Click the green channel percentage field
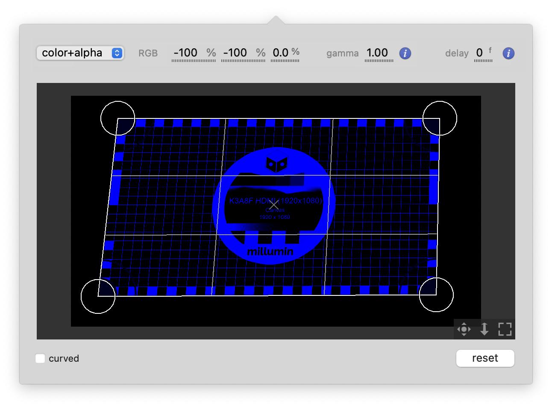 235,53
